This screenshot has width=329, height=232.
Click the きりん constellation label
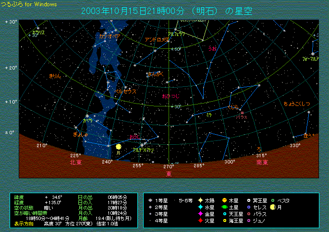[x=55, y=76]
